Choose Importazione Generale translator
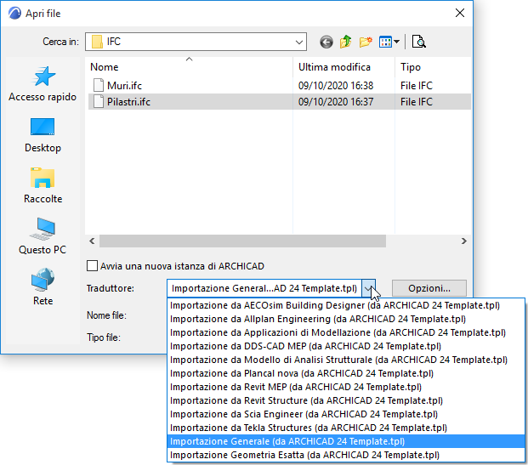 (346, 441)
